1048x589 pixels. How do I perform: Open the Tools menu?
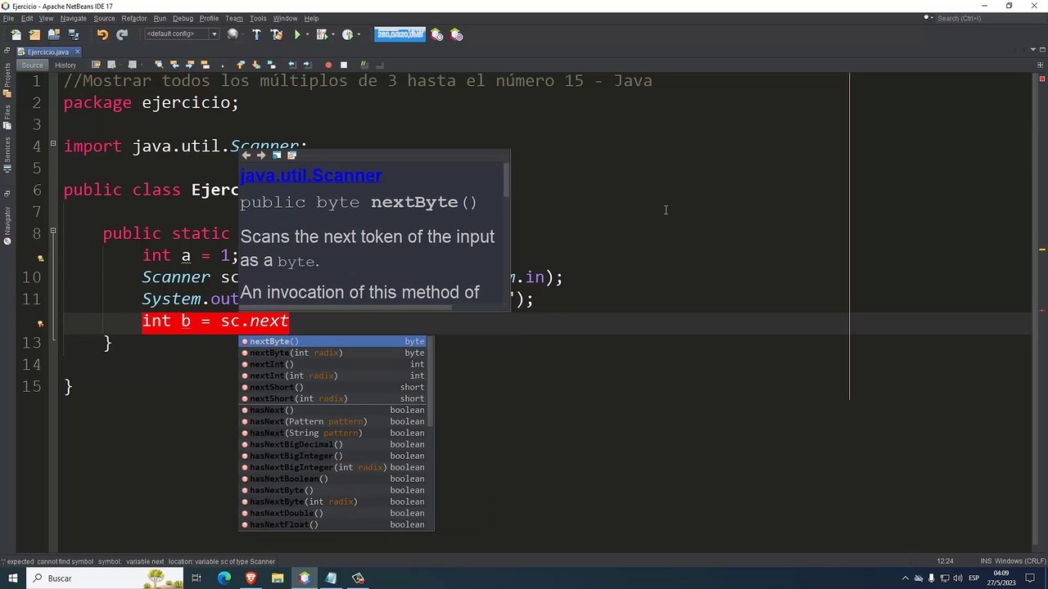[258, 18]
